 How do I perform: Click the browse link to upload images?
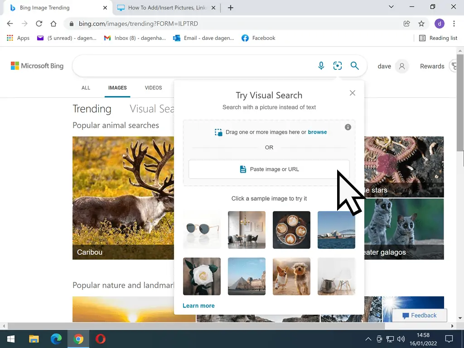(x=317, y=132)
